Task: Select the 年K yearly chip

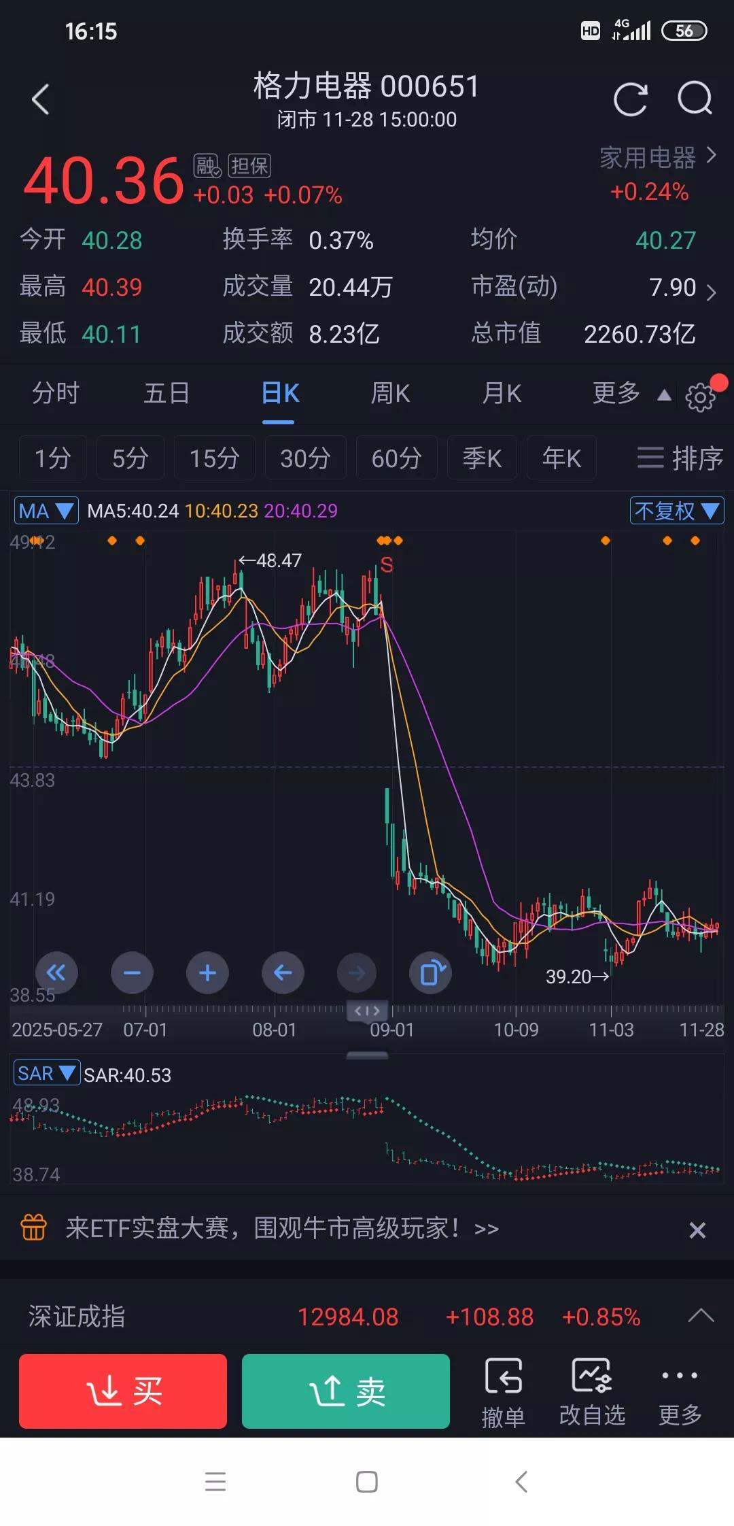Action: 561,458
